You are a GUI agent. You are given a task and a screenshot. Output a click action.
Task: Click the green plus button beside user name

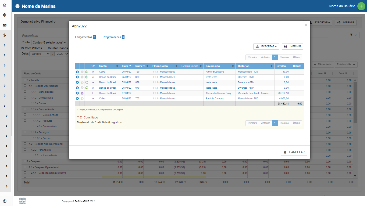pyautogui.click(x=361, y=6)
